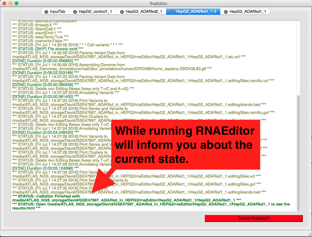Close the InputTab tab with its x icon

(x=46, y=12)
